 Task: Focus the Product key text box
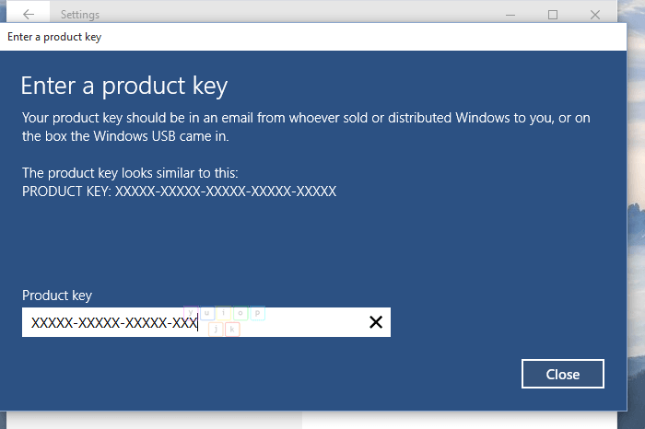(x=206, y=322)
